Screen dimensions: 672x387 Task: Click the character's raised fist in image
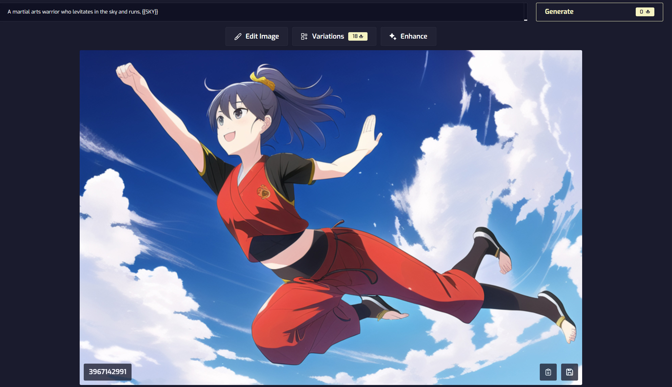click(x=126, y=72)
